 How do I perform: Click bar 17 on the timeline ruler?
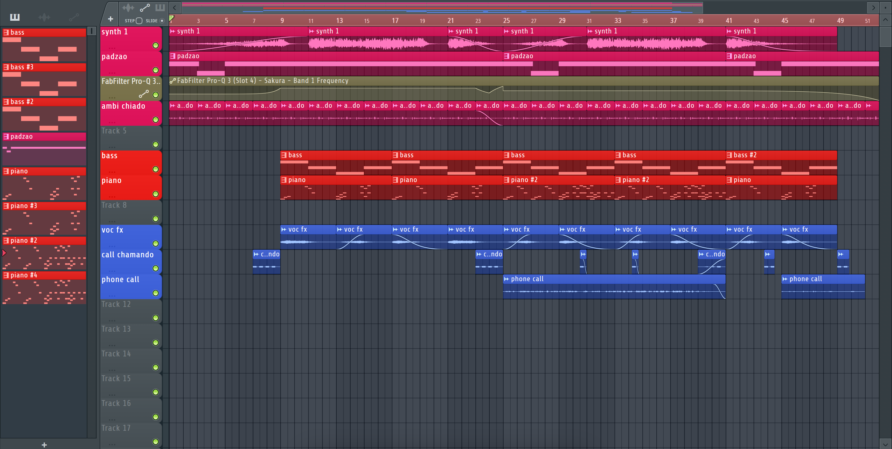[395, 20]
